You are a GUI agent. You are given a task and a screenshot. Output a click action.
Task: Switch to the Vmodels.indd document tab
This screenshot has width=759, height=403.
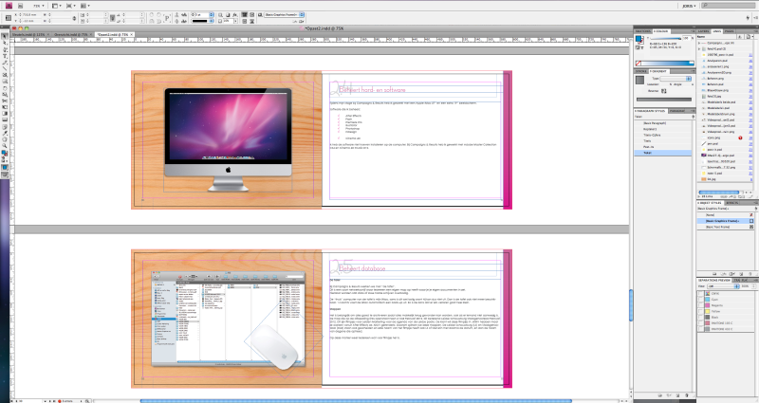point(30,35)
